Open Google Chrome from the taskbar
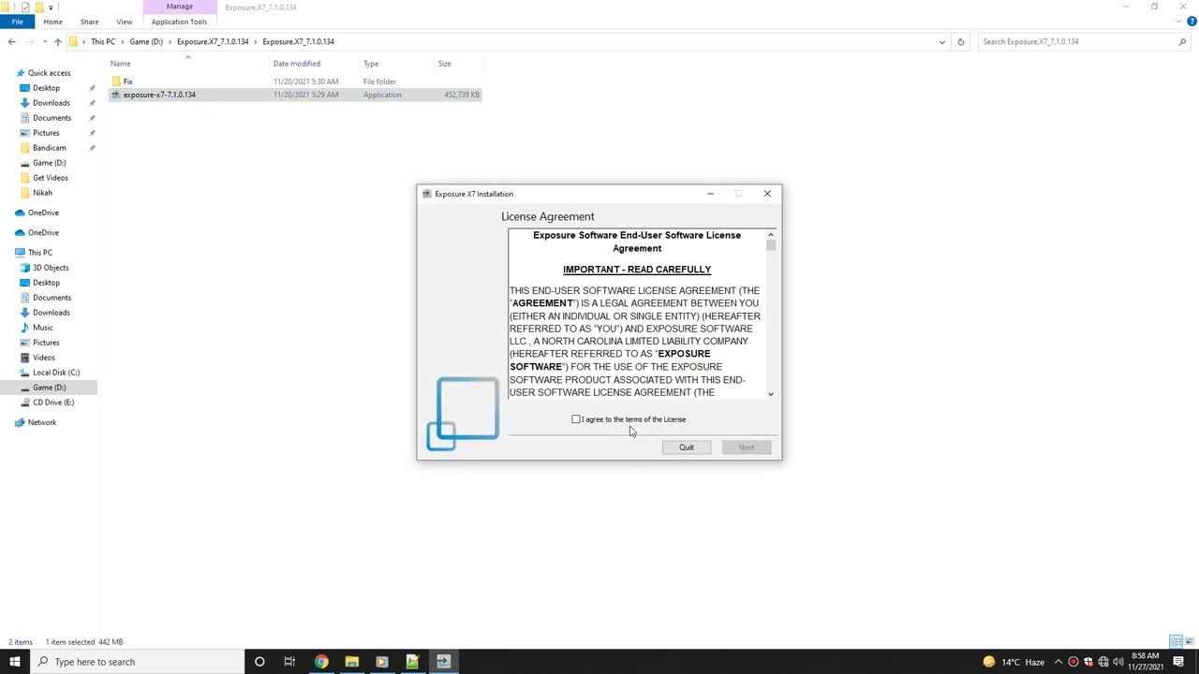This screenshot has width=1199, height=674. click(321, 662)
